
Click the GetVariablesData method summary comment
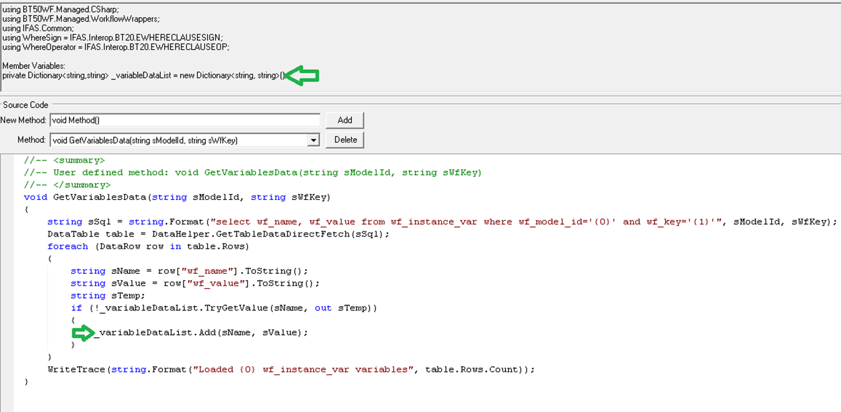pos(254,172)
